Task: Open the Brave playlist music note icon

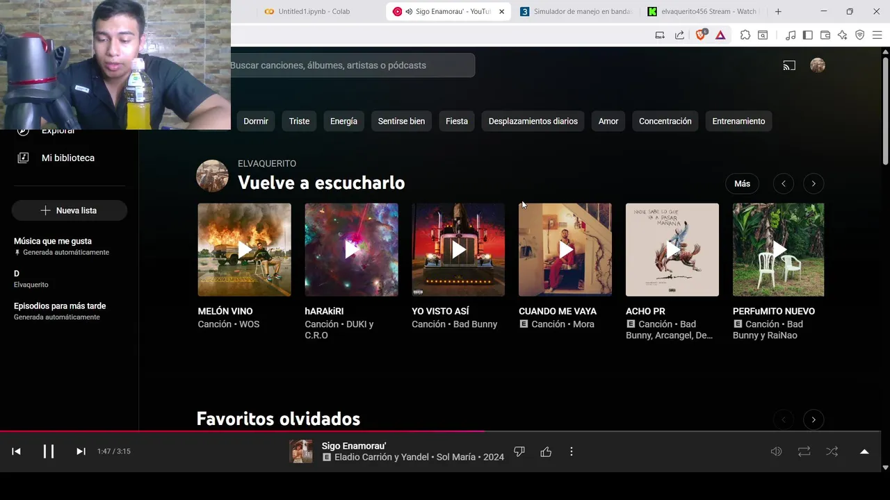Action: tap(791, 35)
